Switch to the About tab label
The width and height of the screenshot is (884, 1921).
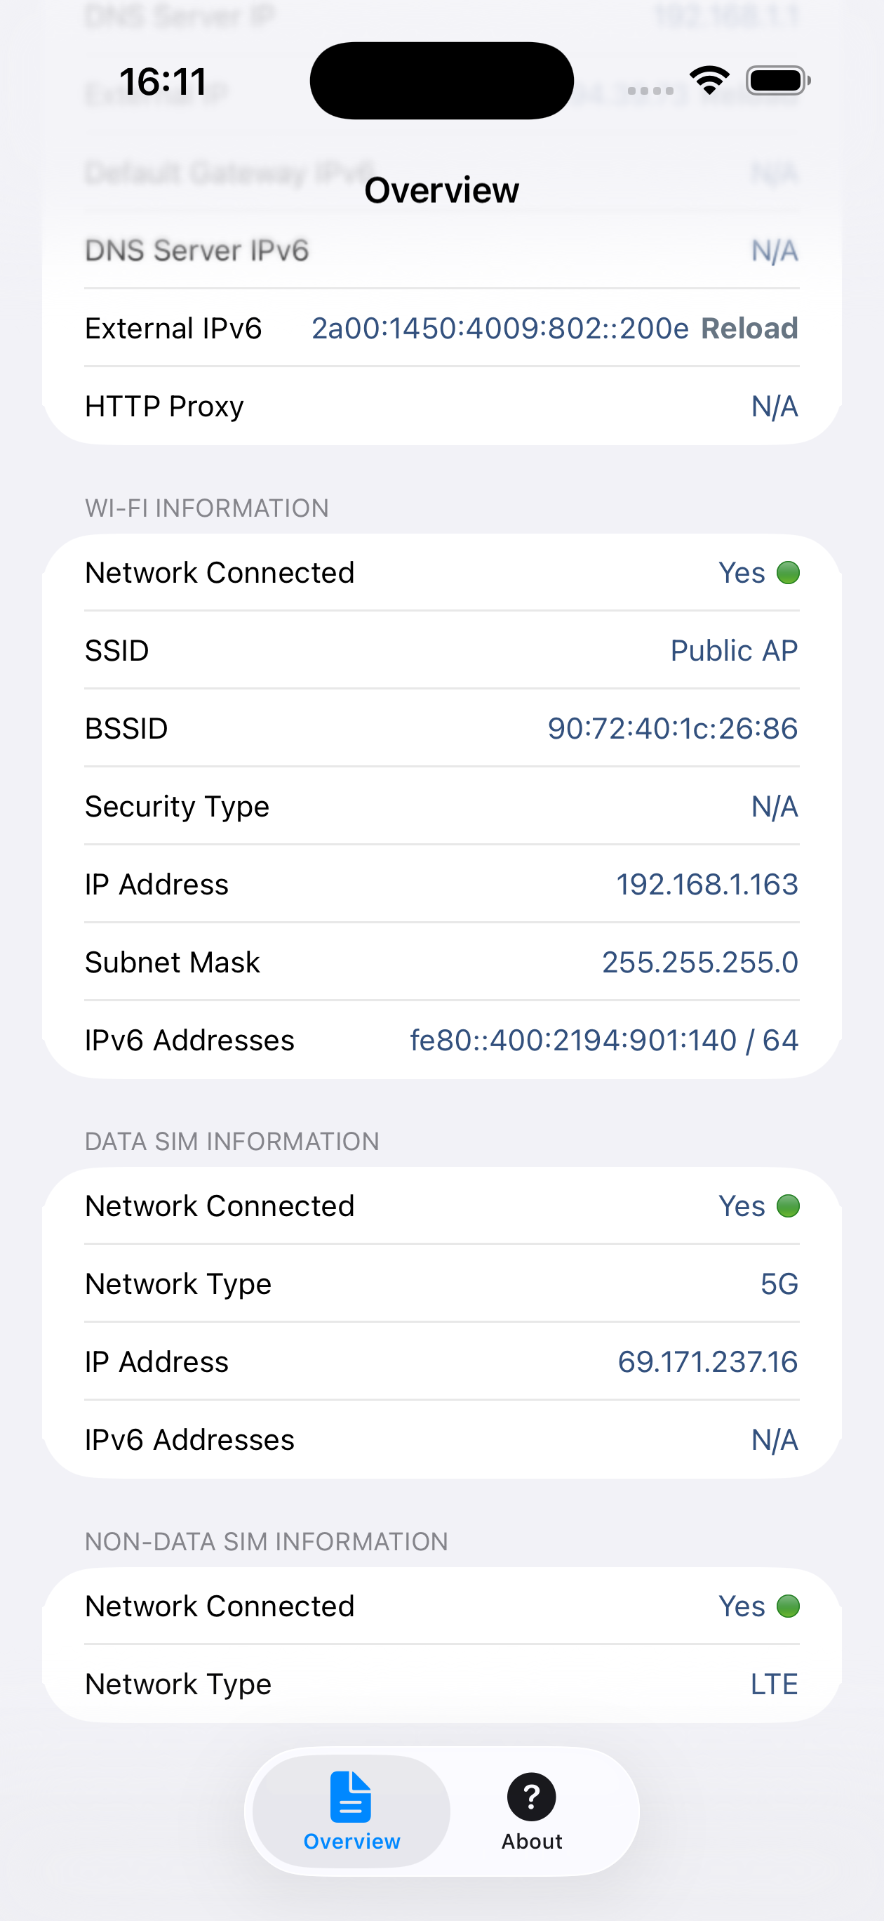click(x=531, y=1841)
